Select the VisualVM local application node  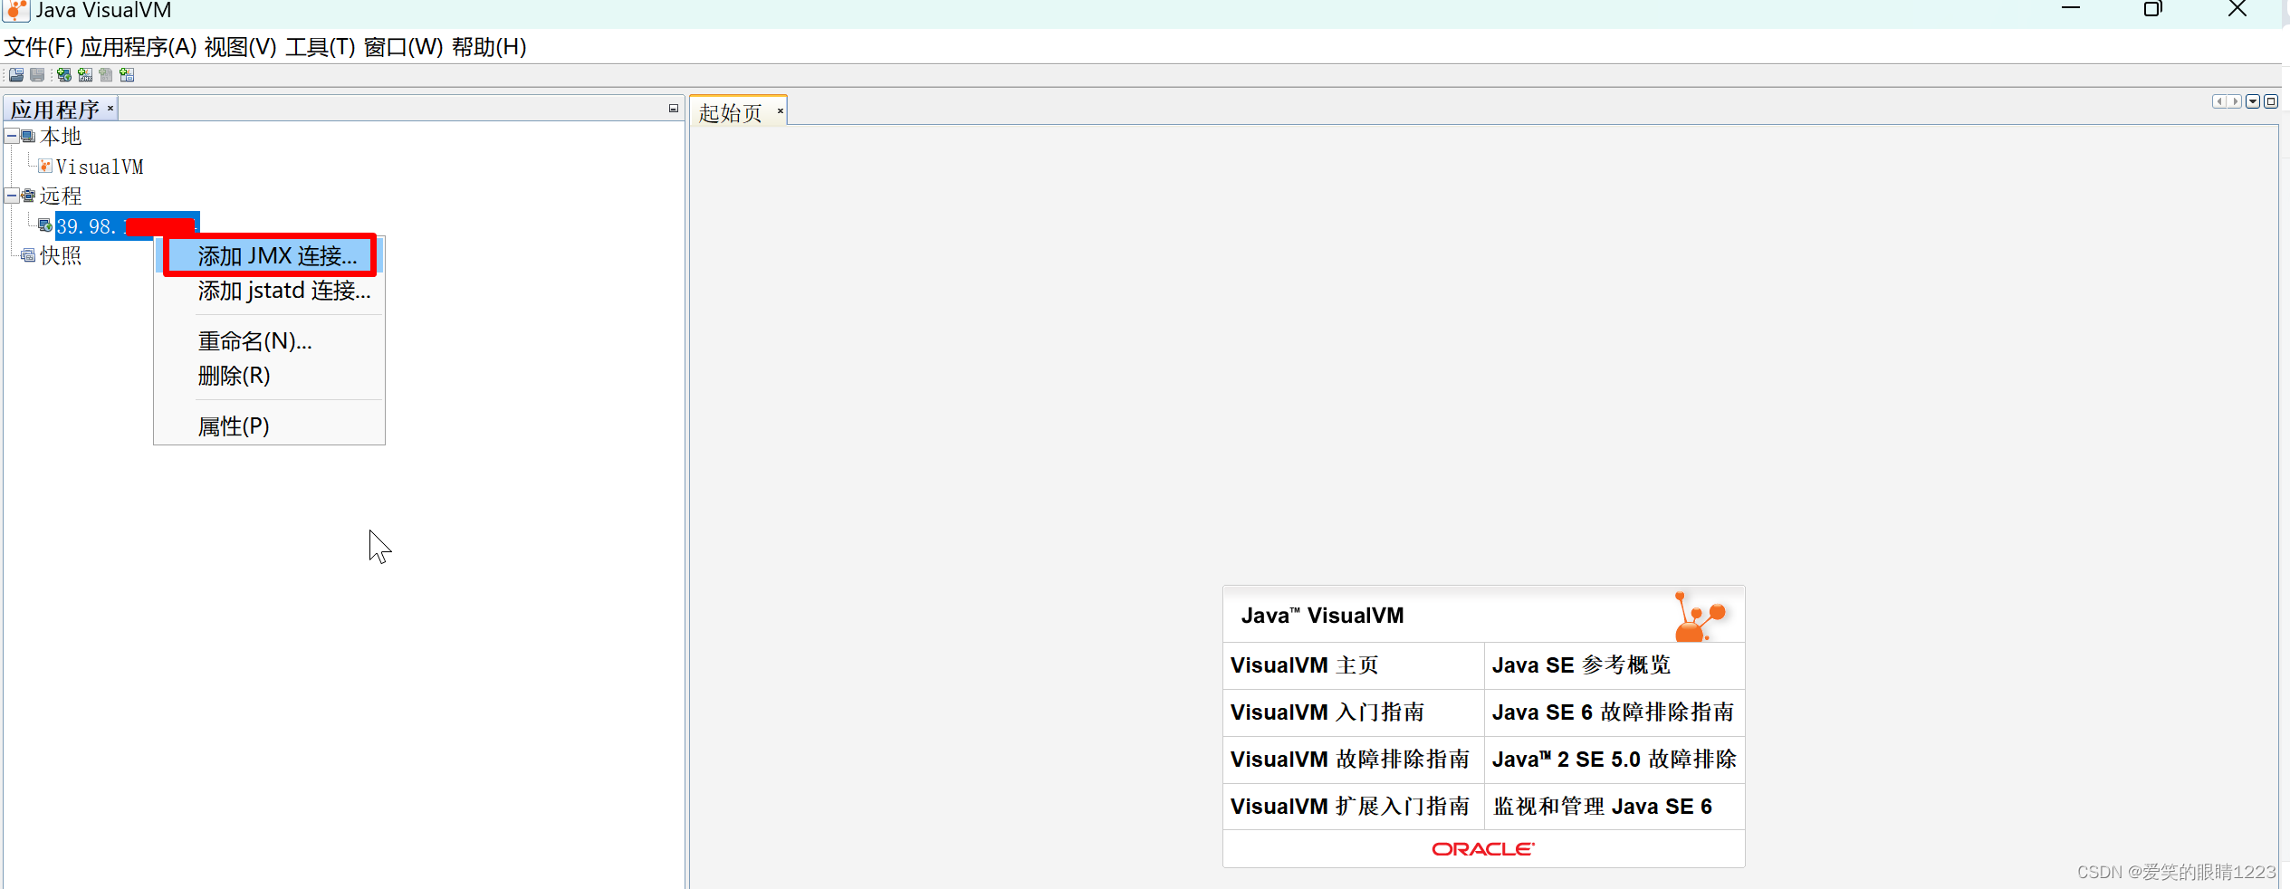(100, 167)
